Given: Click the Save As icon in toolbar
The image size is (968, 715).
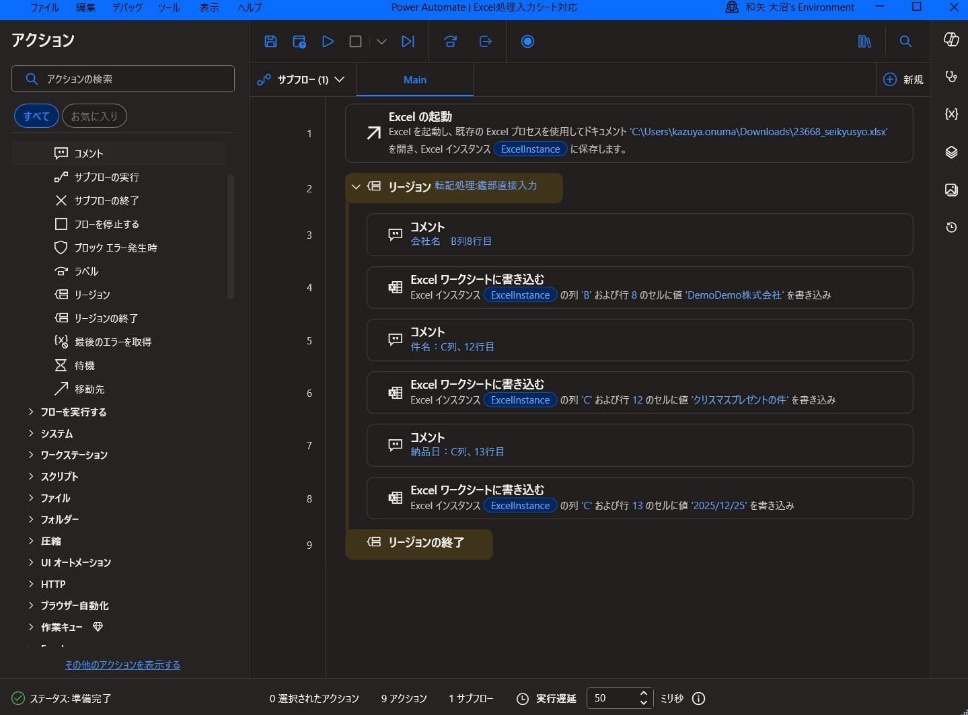Looking at the screenshot, I should pyautogui.click(x=299, y=42).
